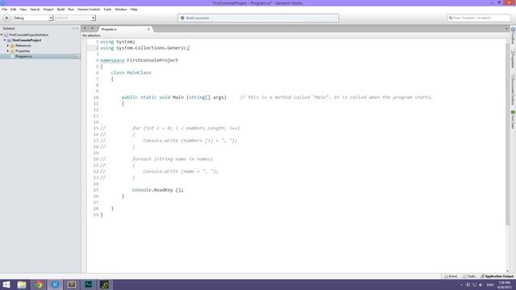Open the Version Control menu
The image size is (516, 290).
pos(89,10)
